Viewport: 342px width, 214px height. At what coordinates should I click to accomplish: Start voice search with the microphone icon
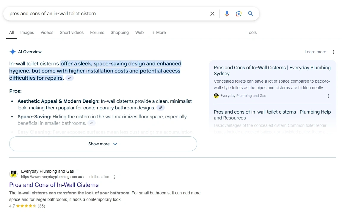227,14
